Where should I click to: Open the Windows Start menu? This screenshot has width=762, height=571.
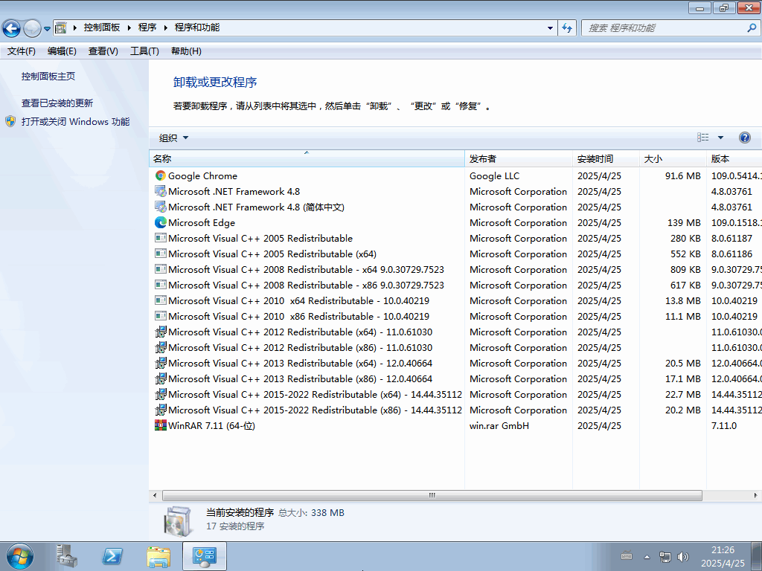click(x=19, y=555)
